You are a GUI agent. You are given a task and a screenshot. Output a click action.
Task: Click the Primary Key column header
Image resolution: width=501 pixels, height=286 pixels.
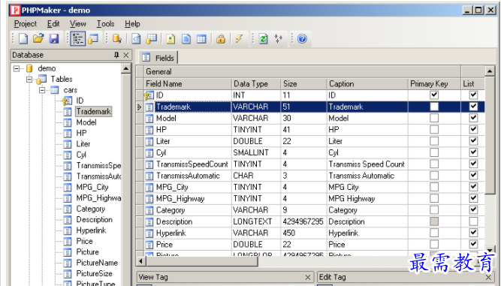(434, 83)
